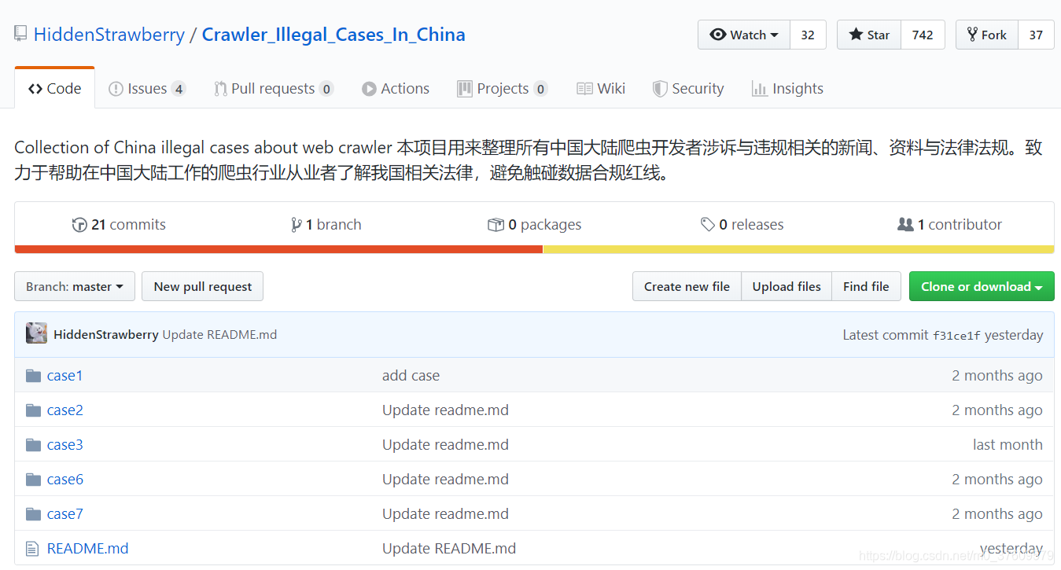View the 37 forks count
1061x570 pixels.
click(x=1036, y=35)
